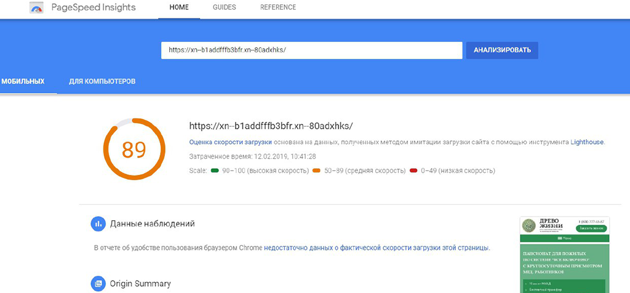Open the GUIDES tab

(225, 8)
